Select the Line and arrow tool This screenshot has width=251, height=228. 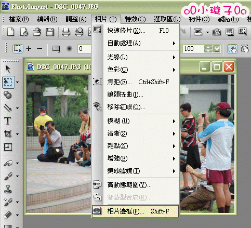tap(8, 108)
